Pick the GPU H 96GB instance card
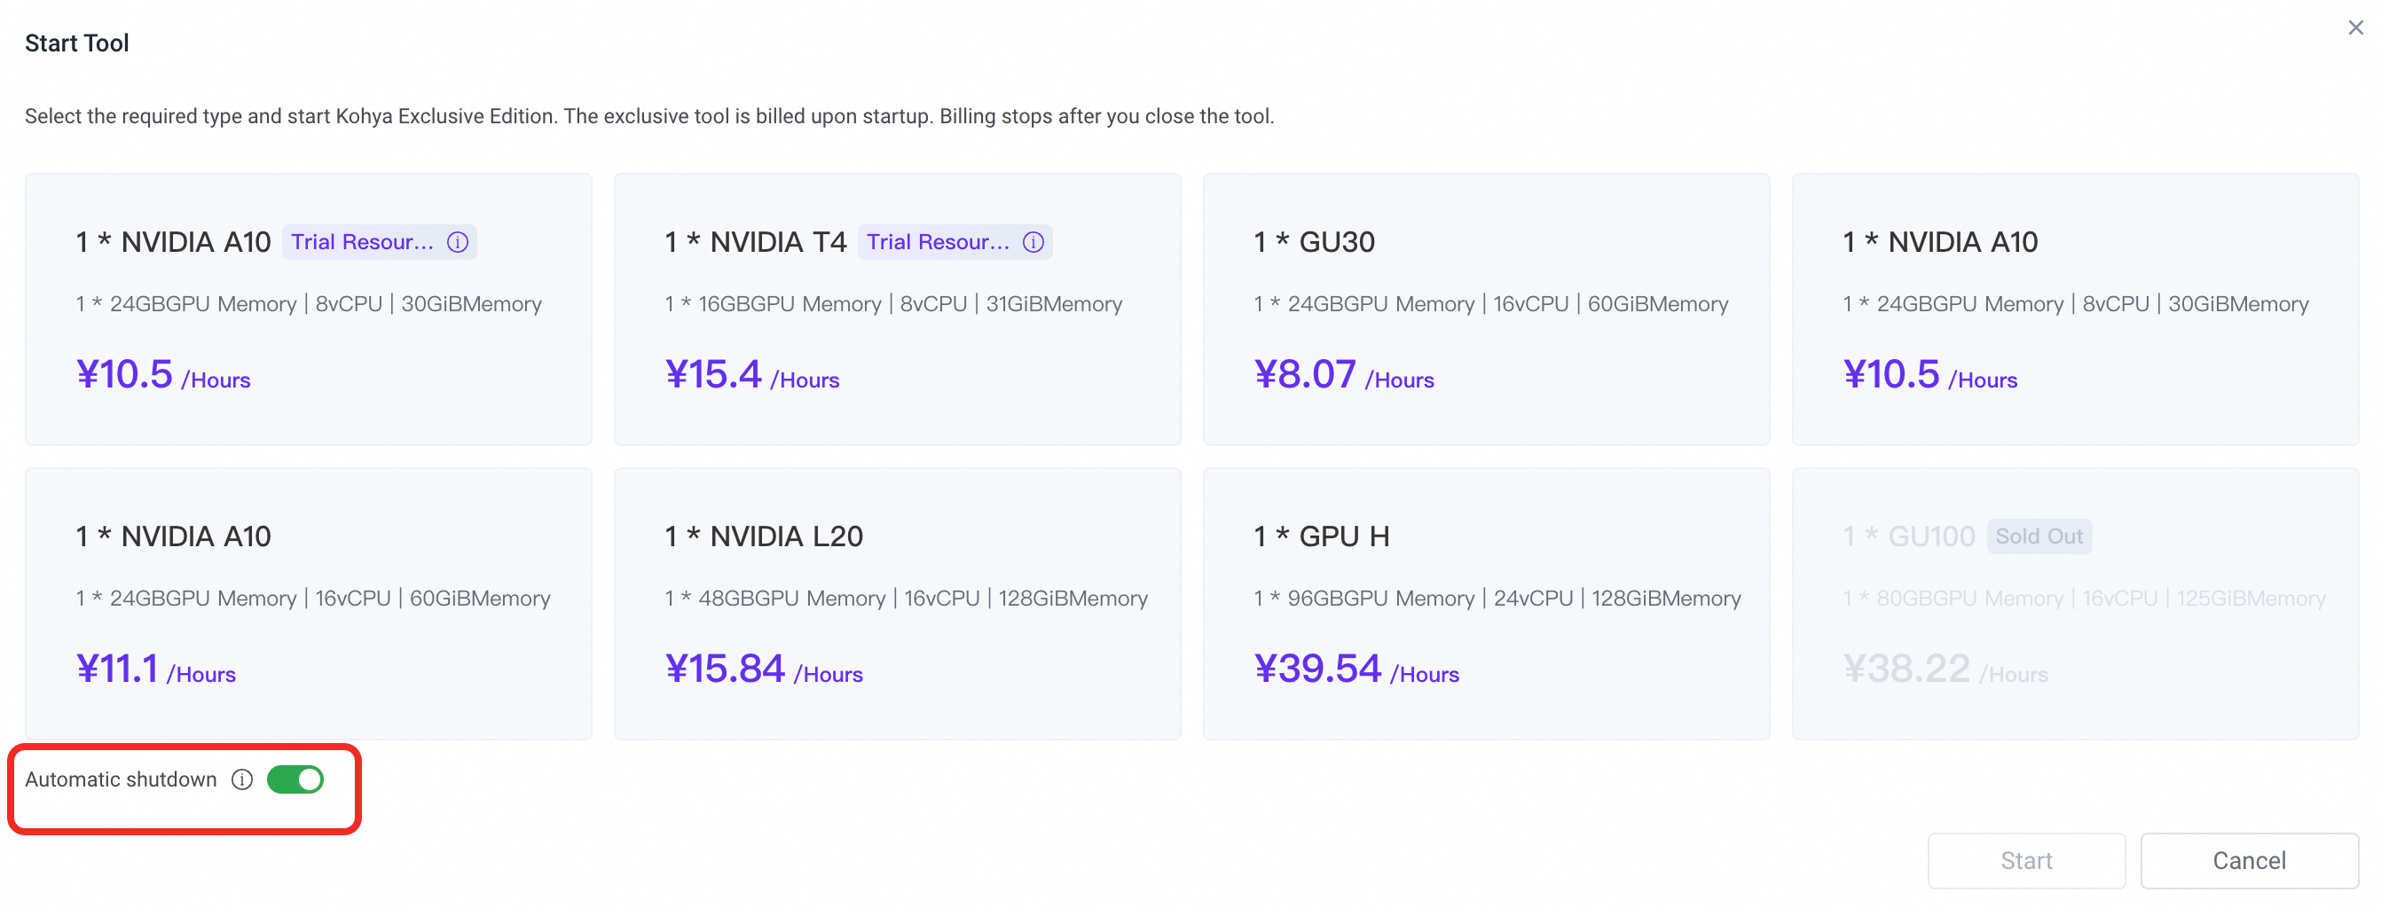2381x908 pixels. click(1485, 603)
